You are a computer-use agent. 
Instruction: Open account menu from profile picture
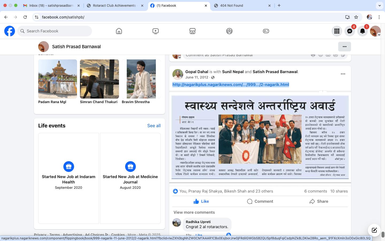(375, 31)
